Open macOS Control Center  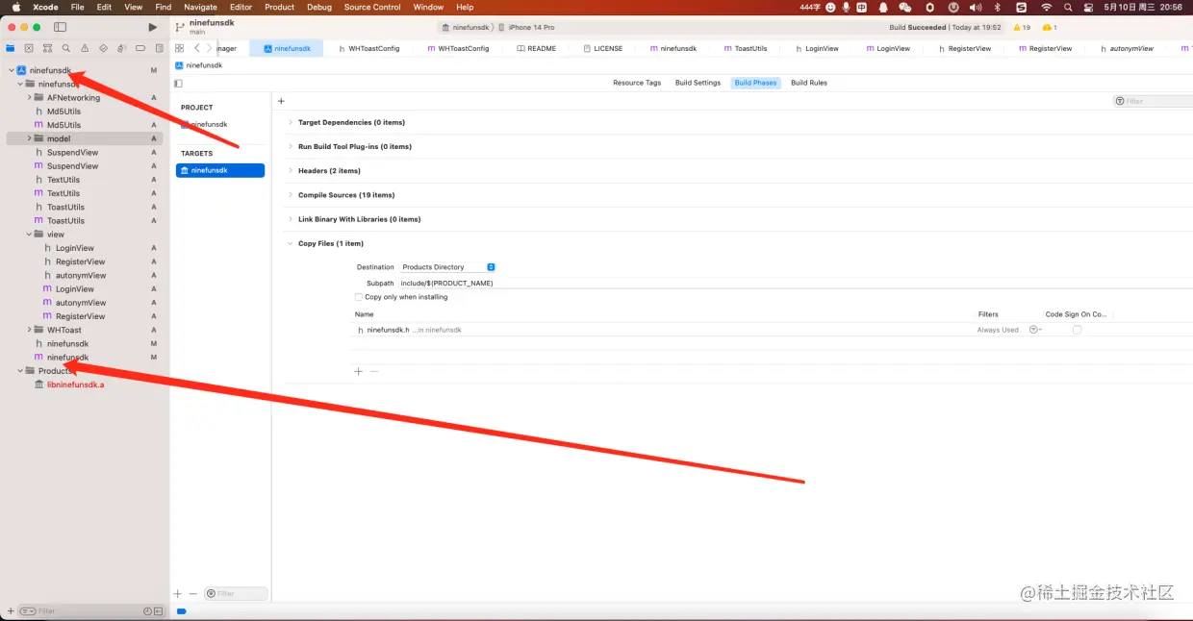[x=1090, y=7]
